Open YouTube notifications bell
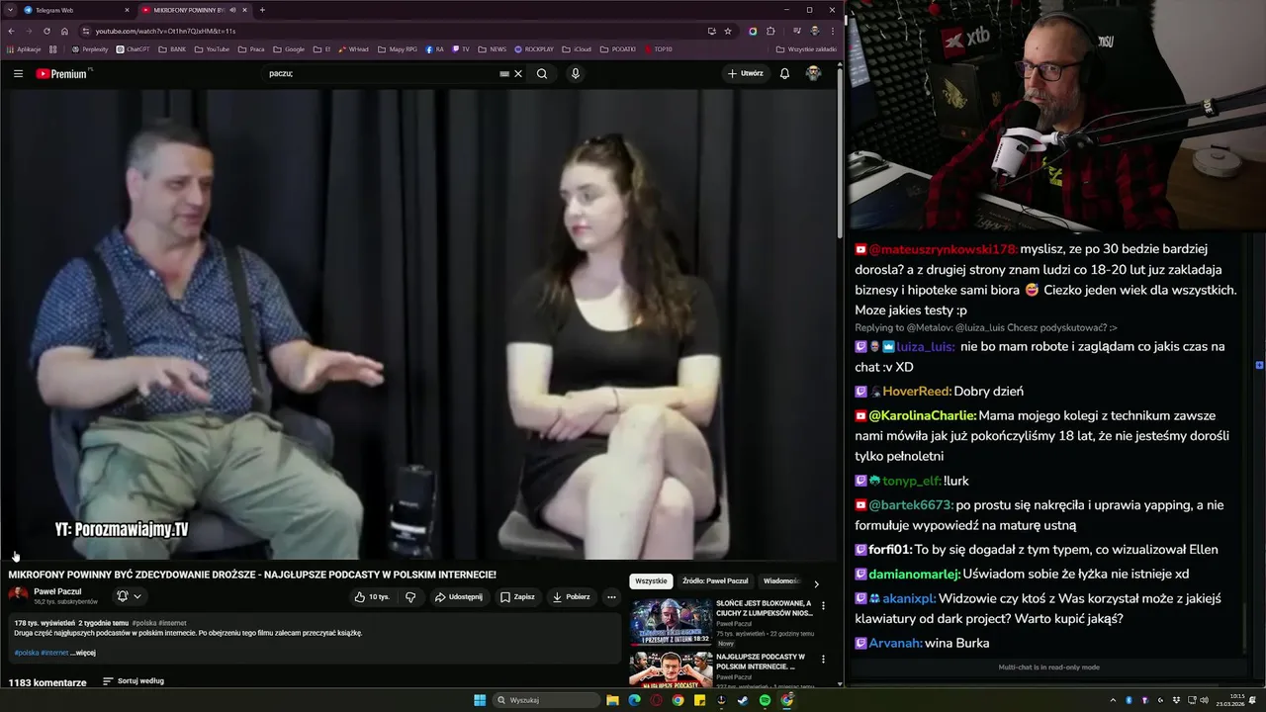Image resolution: width=1266 pixels, height=712 pixels. coord(784,73)
